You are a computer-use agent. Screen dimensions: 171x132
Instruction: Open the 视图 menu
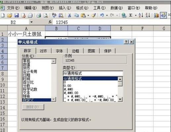(x=48, y=8)
